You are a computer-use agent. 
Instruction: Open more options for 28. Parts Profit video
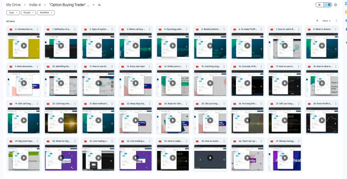coord(336,104)
